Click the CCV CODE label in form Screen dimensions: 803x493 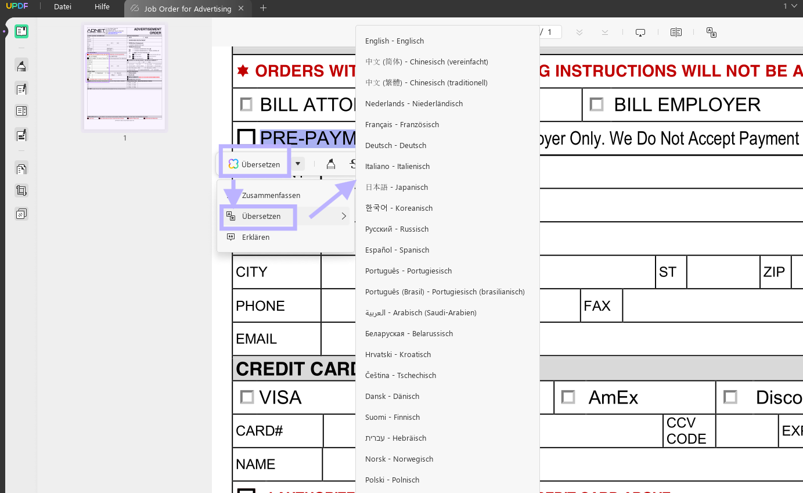[686, 431]
